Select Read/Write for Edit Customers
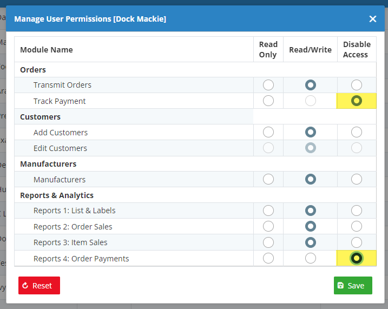 click(x=310, y=148)
